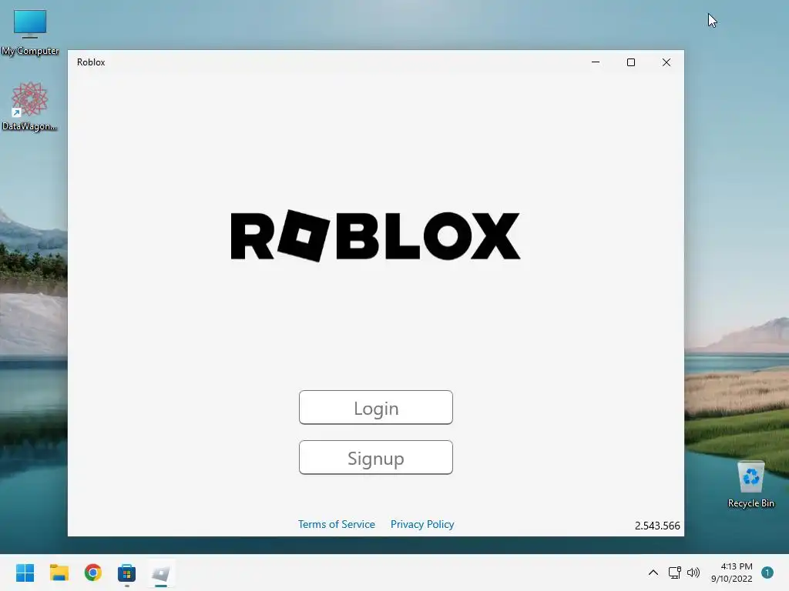The width and height of the screenshot is (789, 591).
Task: Minimize the Roblox window
Action: (596, 62)
